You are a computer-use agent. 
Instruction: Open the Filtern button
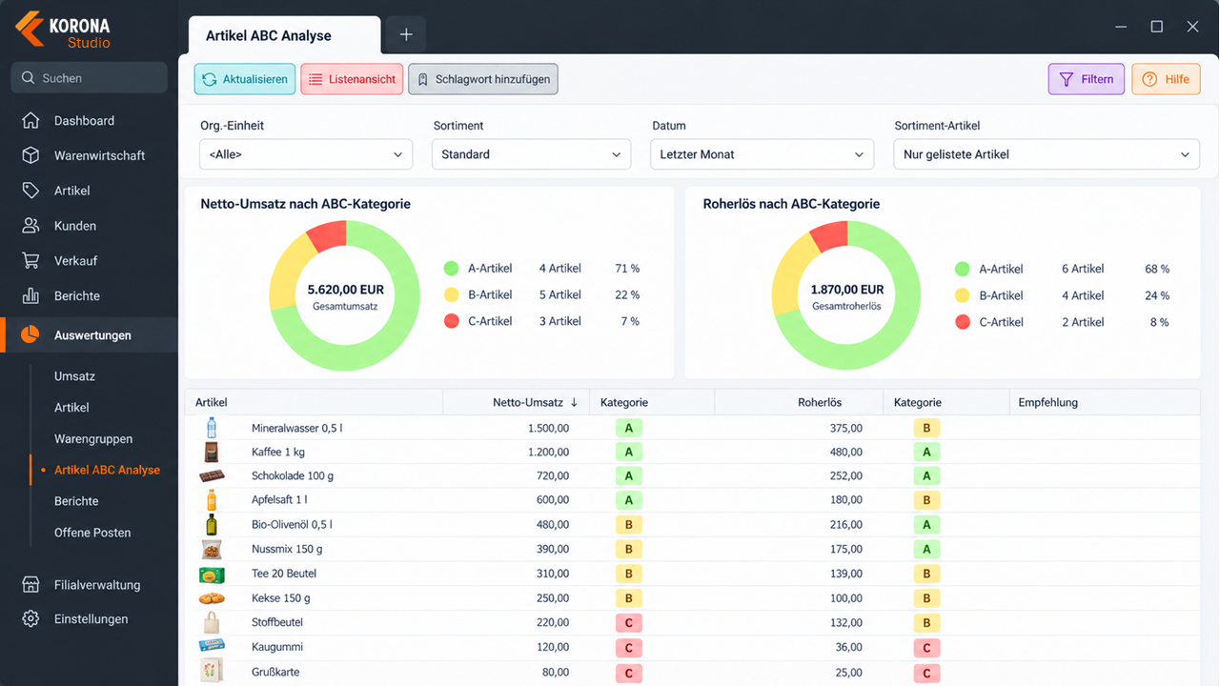pos(1087,79)
